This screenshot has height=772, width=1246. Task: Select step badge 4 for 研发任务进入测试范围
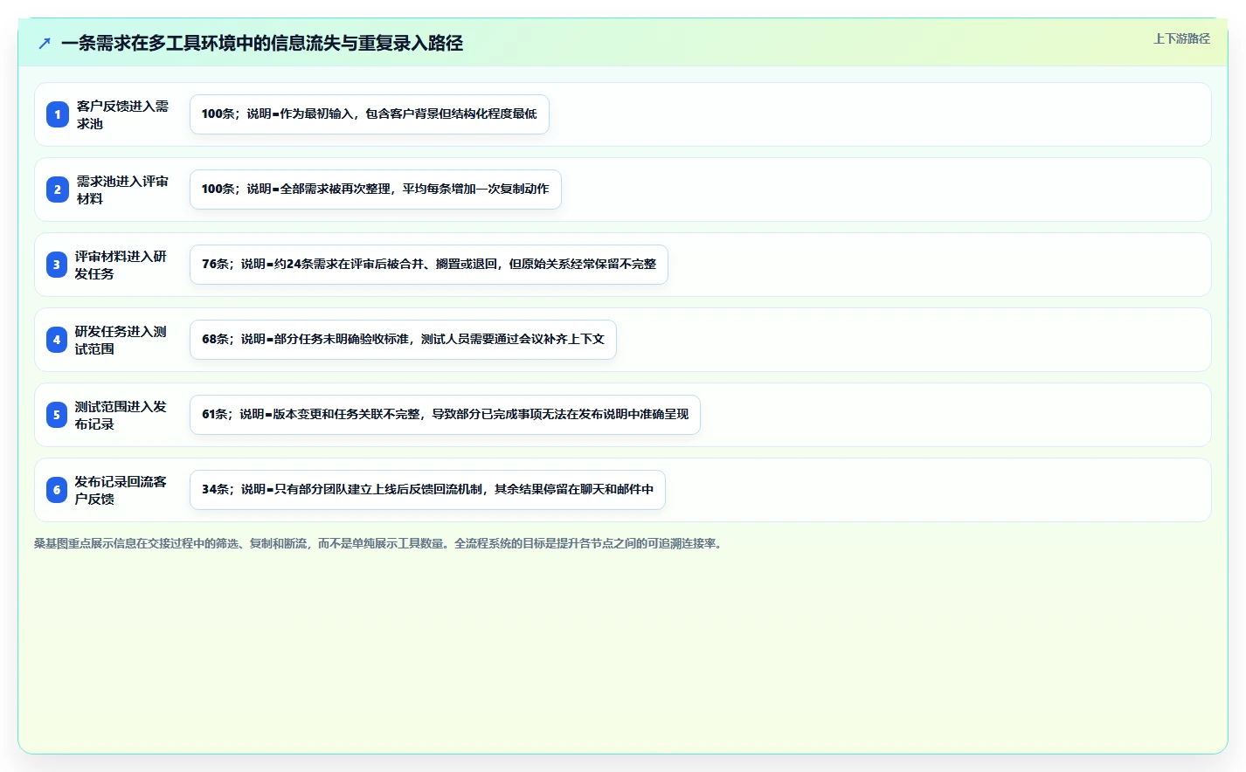coord(57,340)
